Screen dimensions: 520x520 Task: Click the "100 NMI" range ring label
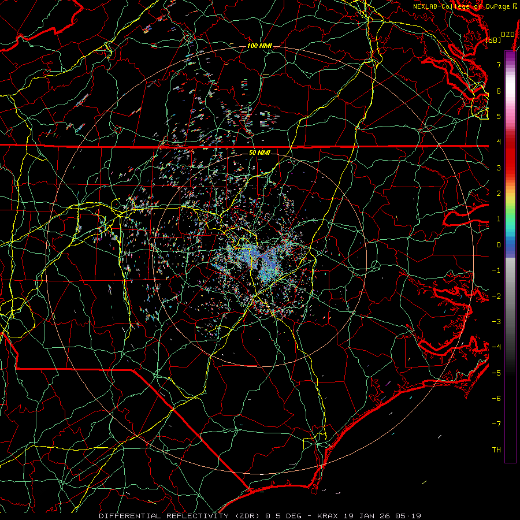(259, 46)
